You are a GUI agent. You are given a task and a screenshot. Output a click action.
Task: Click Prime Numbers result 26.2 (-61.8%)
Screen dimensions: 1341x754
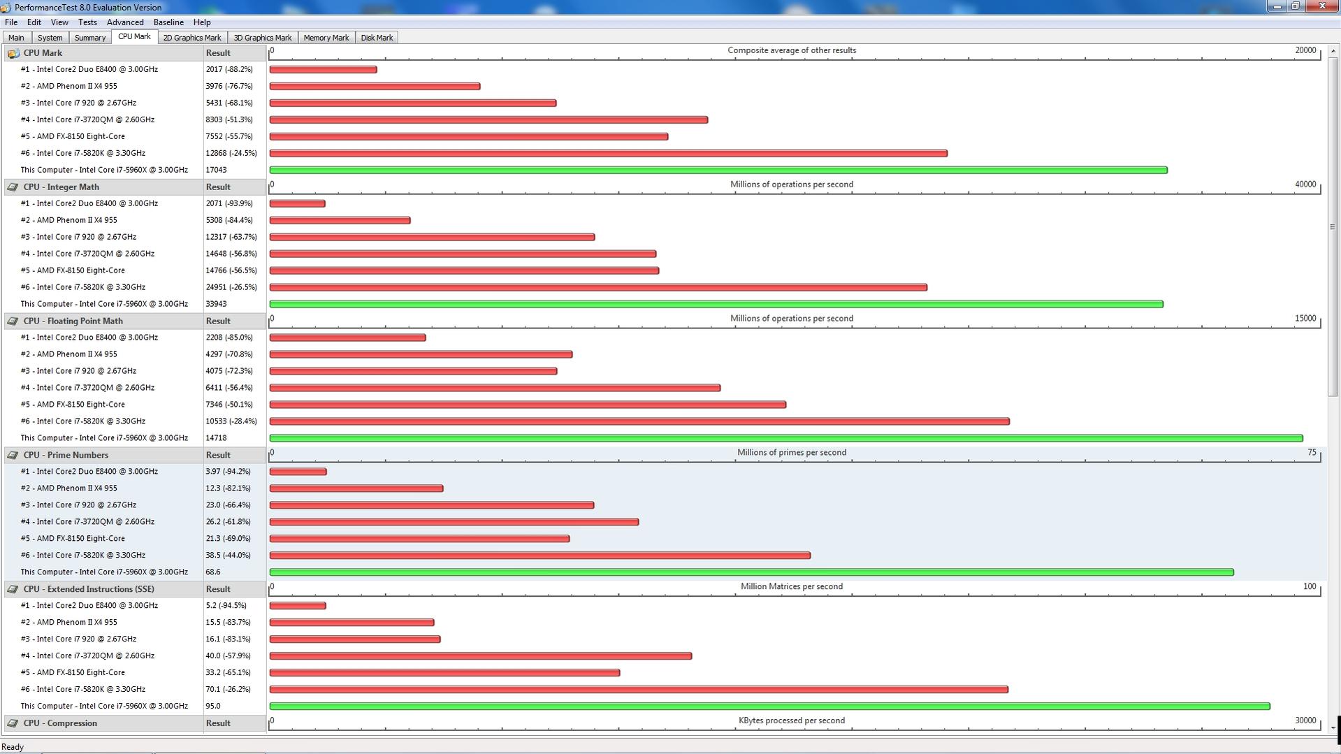click(228, 523)
